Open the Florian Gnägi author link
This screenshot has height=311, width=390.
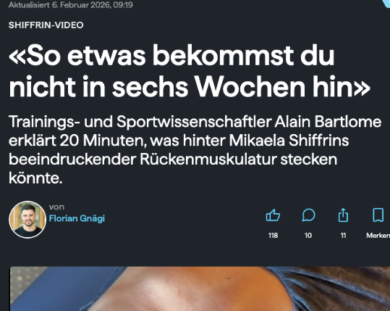coord(77,218)
